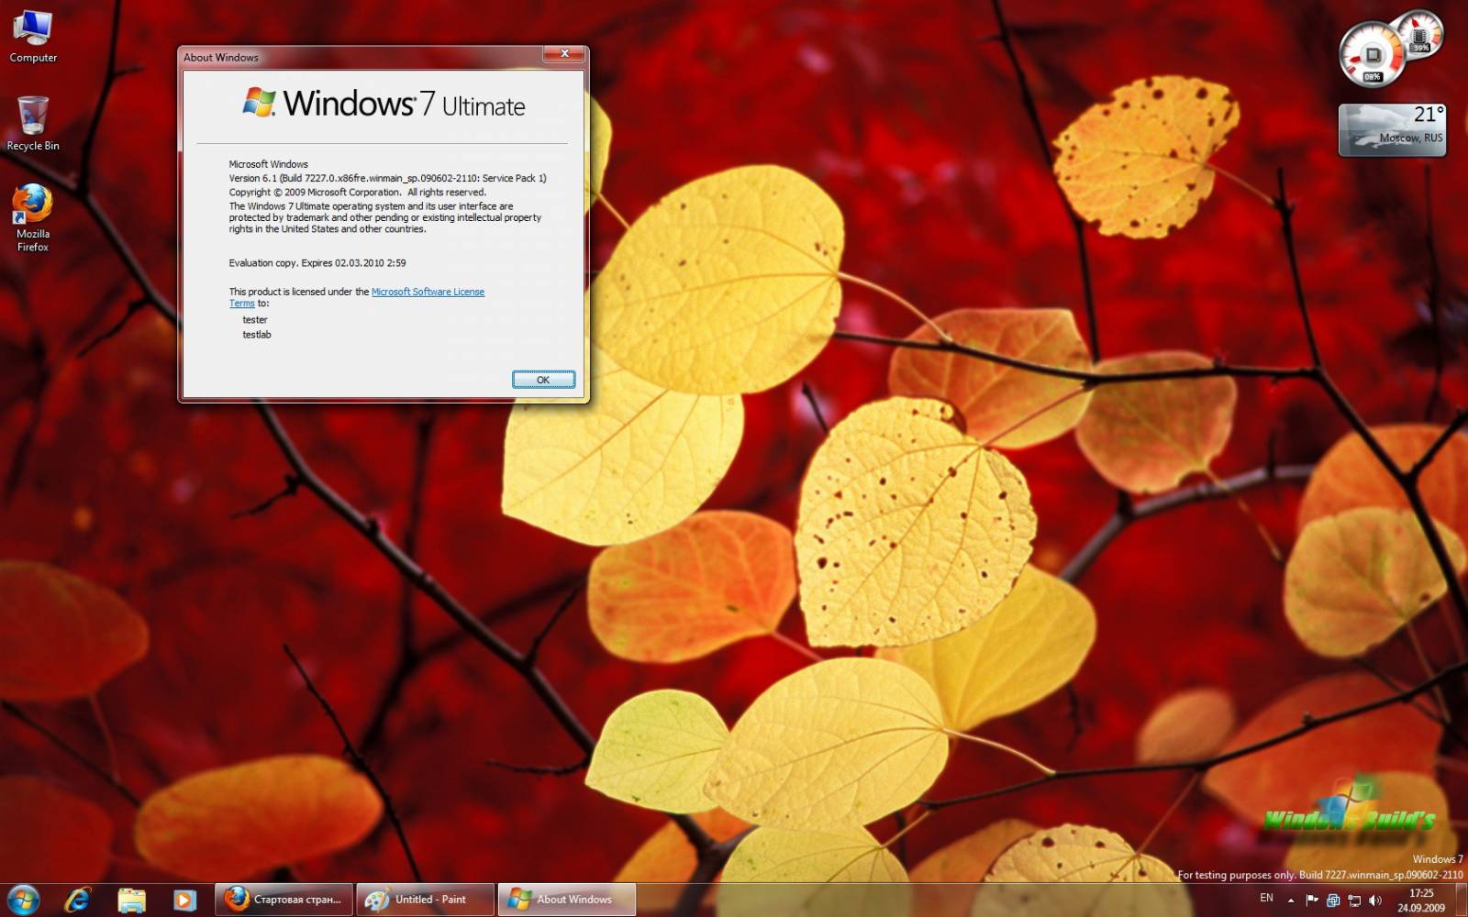This screenshot has height=917, width=1468.
Task: Click OK in About Windows dialog
Action: pyautogui.click(x=543, y=380)
